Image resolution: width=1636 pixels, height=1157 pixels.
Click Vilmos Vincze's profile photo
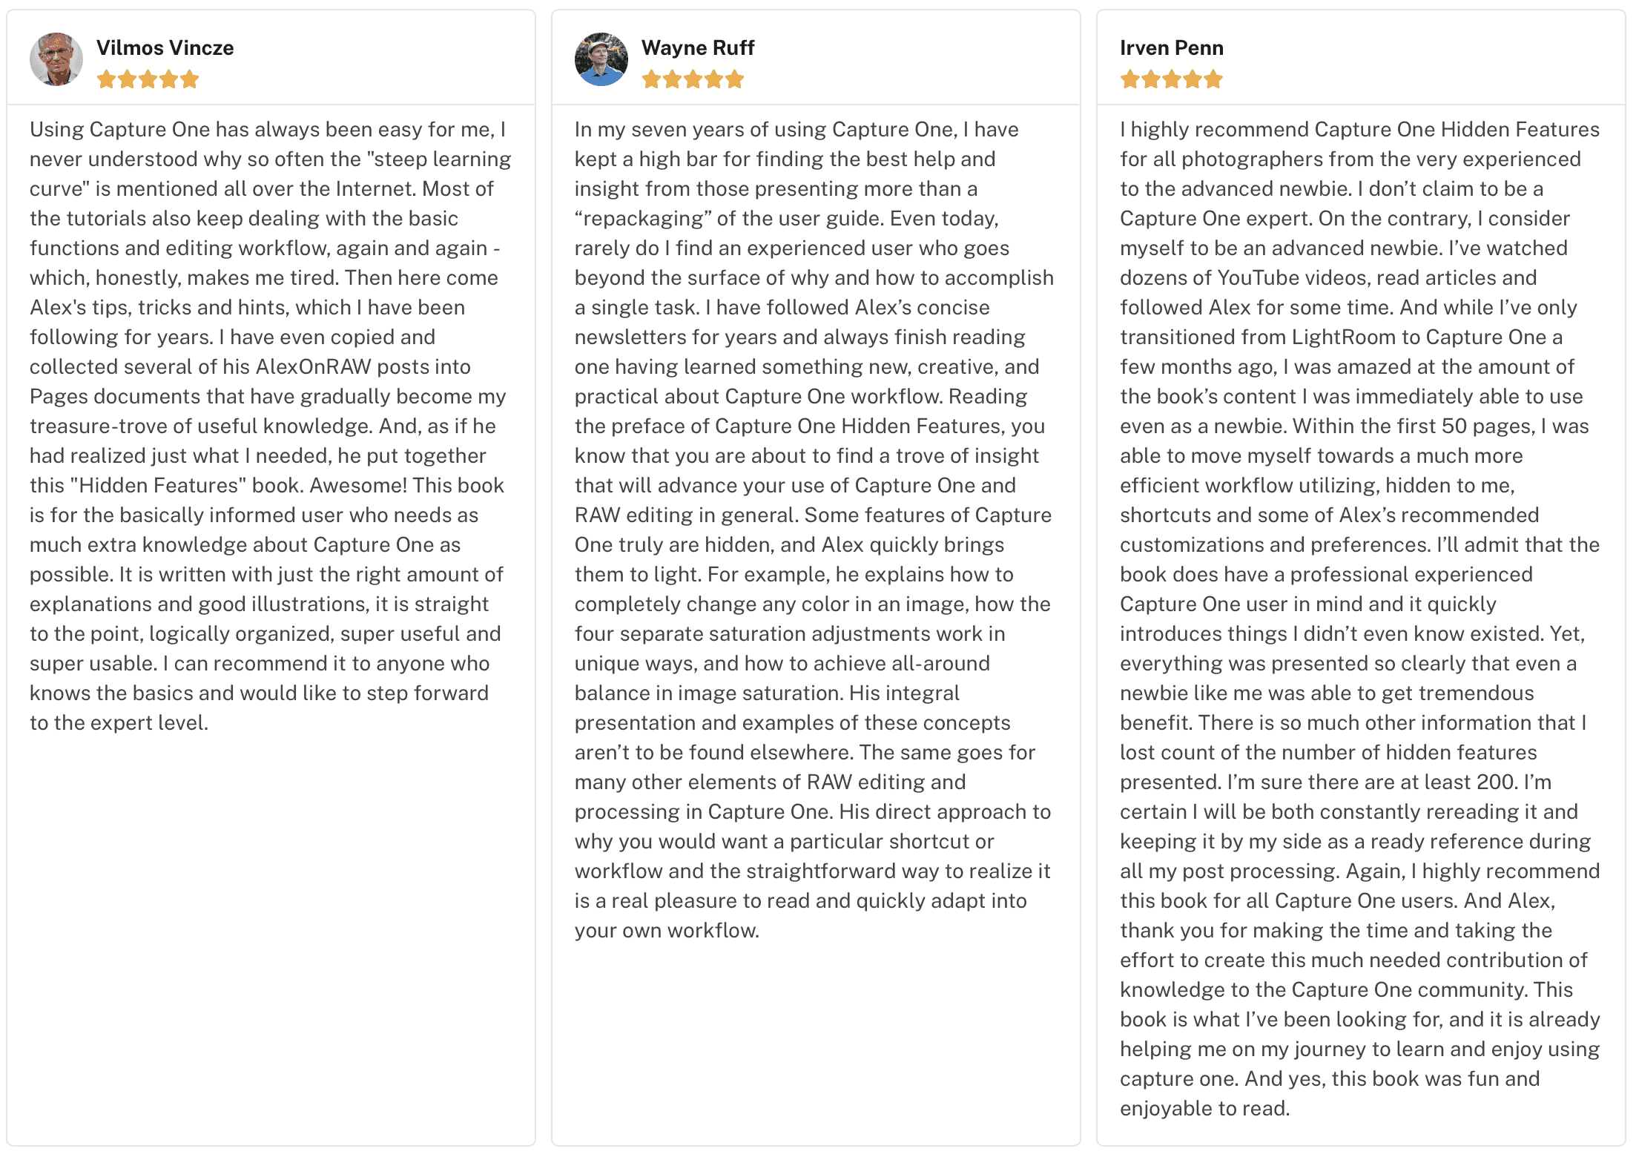(x=56, y=59)
